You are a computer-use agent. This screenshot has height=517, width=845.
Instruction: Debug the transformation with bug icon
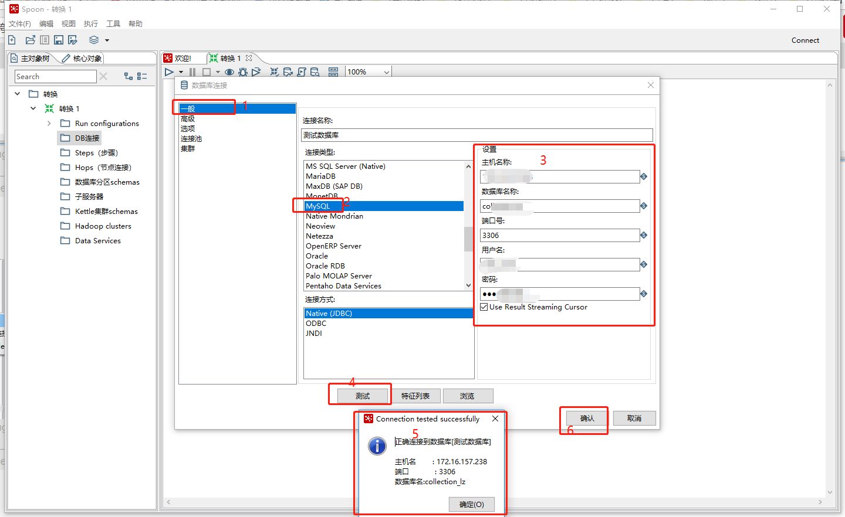(x=243, y=72)
